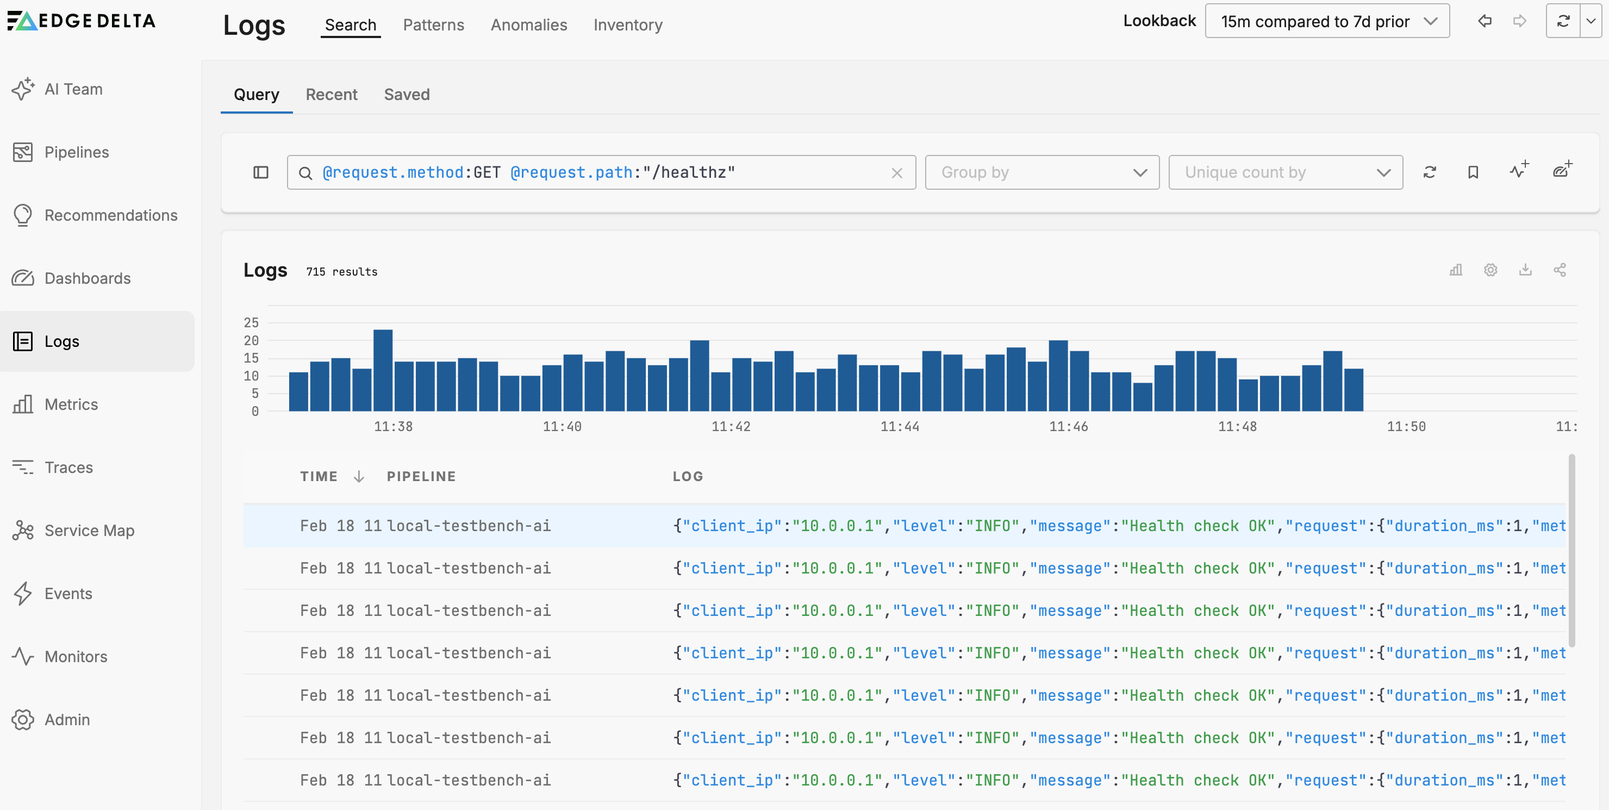Expand the Unique count by dropdown
Screen dimensions: 1609x810
coord(1285,172)
